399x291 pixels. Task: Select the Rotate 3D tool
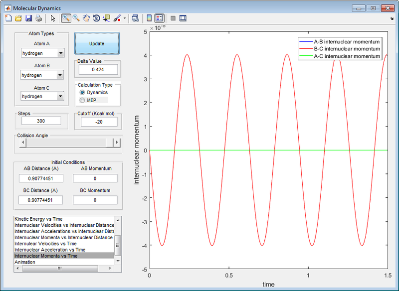pos(96,18)
